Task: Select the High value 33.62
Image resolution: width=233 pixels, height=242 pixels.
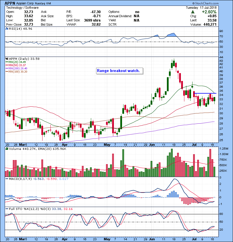Action: point(29,16)
